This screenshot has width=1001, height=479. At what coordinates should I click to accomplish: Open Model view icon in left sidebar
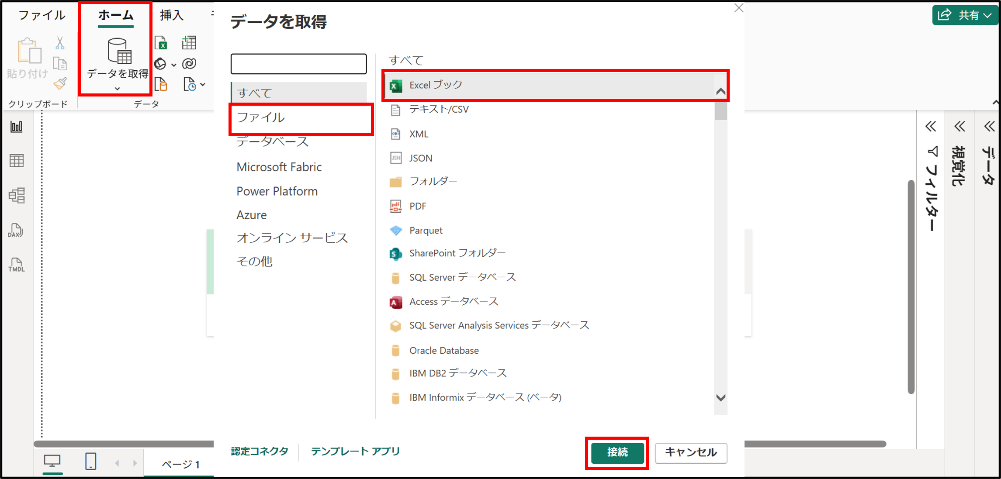click(17, 195)
